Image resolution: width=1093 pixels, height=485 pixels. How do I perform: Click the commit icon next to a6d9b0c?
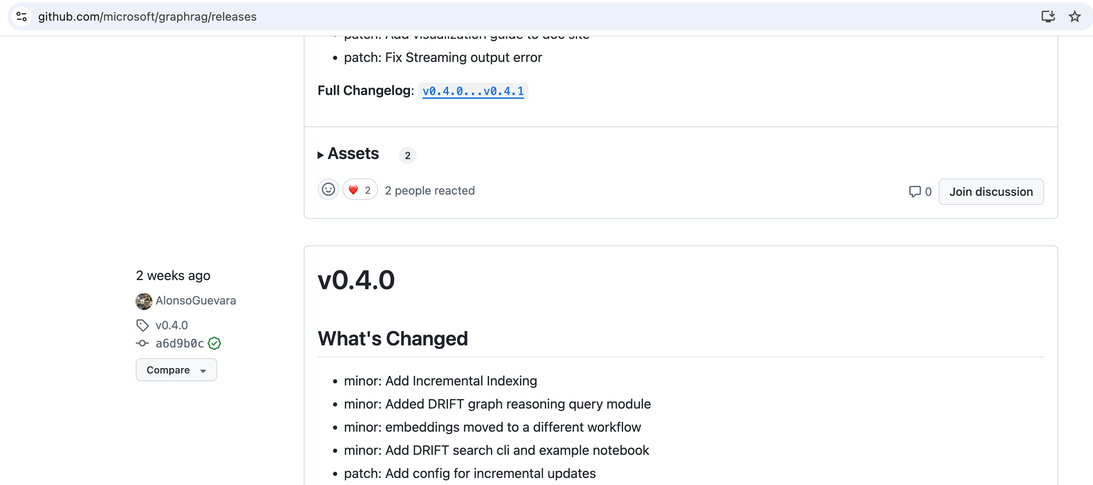(x=143, y=343)
